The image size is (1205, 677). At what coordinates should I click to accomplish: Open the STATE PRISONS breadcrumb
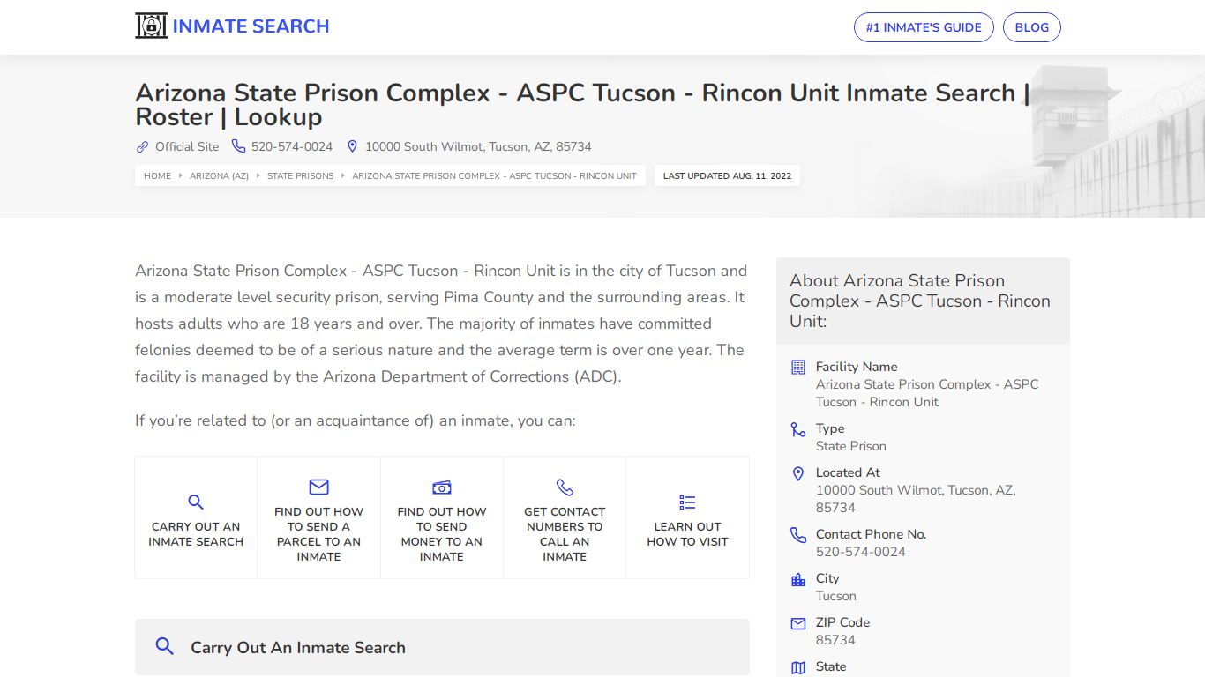(301, 175)
